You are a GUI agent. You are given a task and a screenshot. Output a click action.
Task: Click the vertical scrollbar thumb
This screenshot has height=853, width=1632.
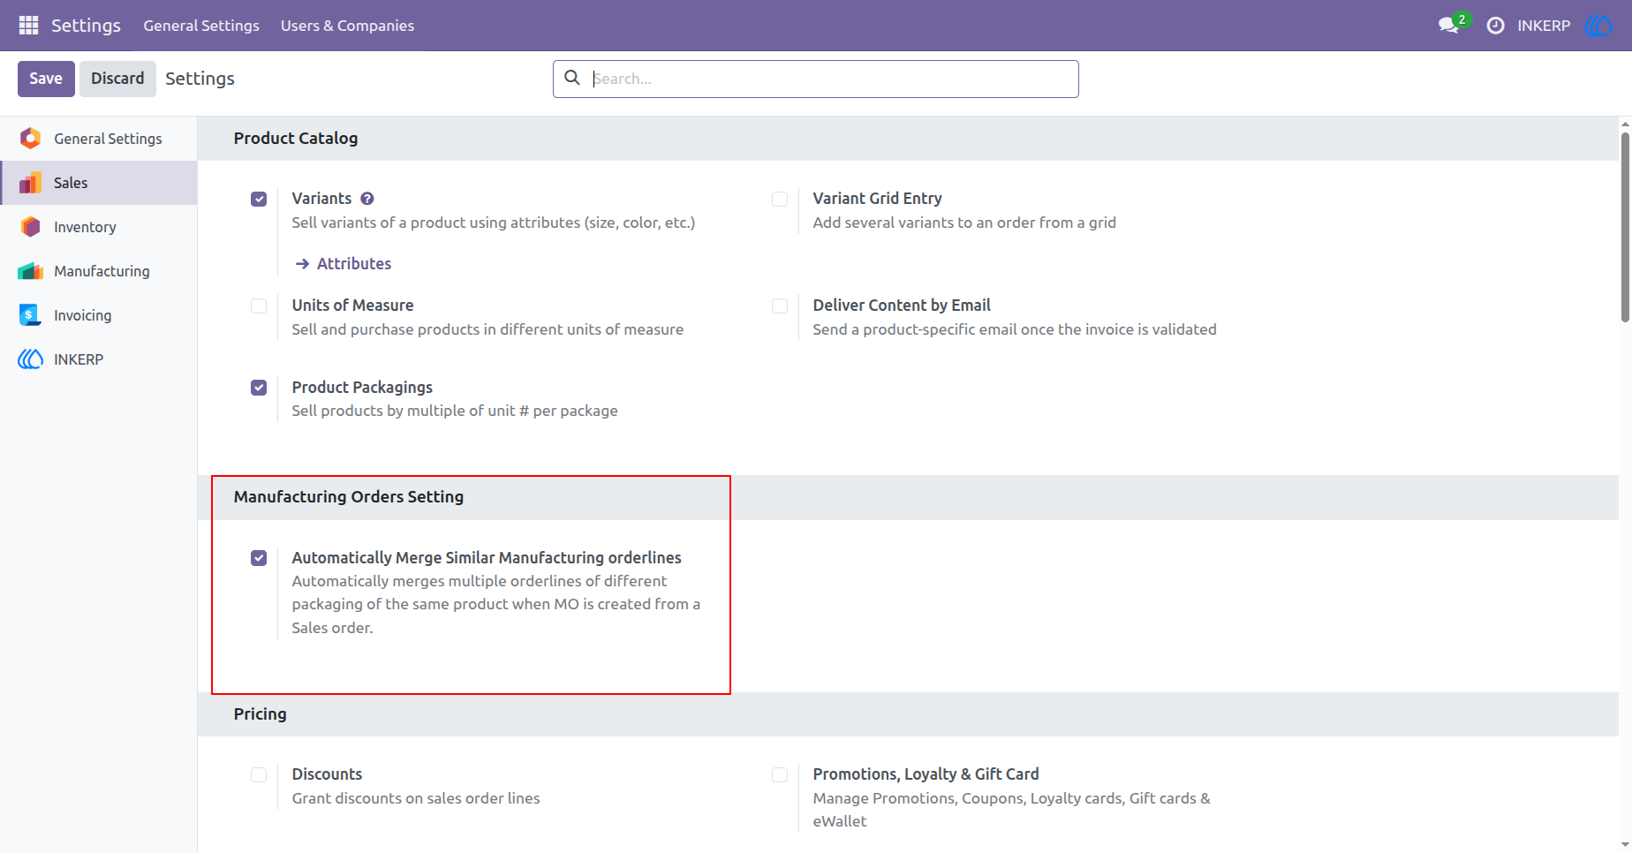pyautogui.click(x=1625, y=227)
